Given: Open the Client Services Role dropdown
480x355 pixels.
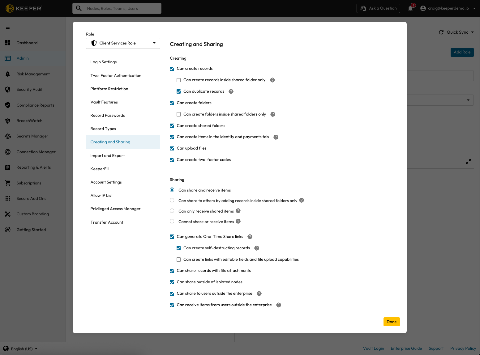Looking at the screenshot, I should coord(123,43).
